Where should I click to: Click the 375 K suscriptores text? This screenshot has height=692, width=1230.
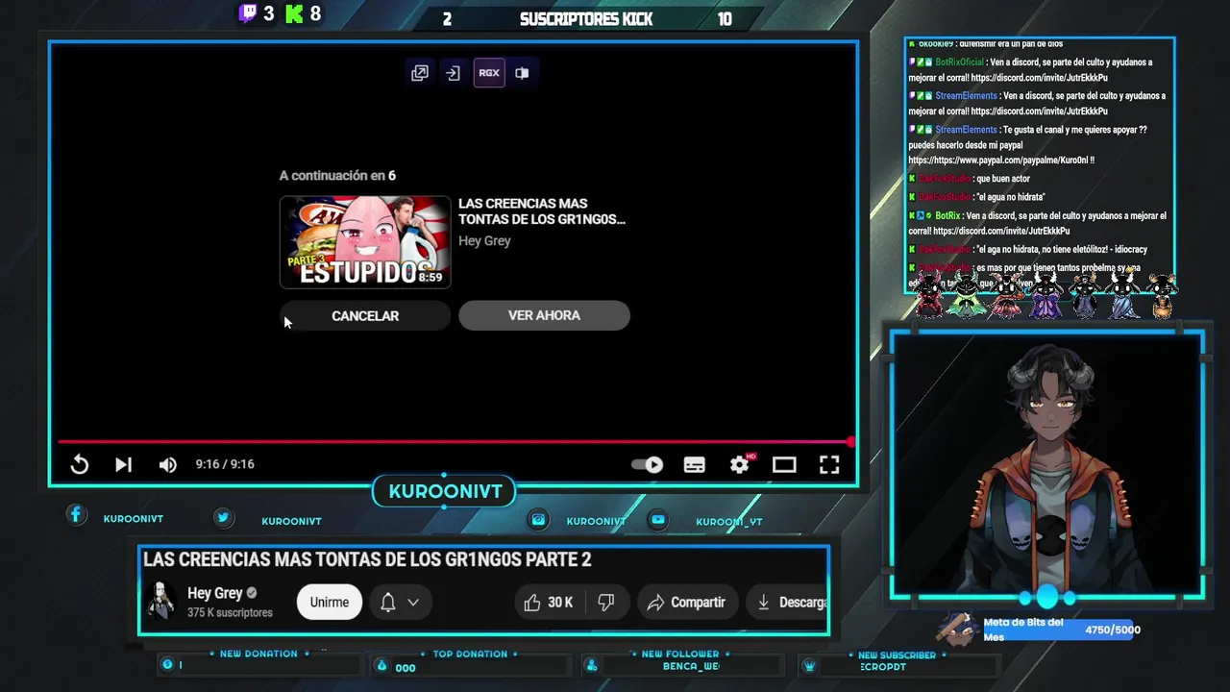click(x=230, y=612)
